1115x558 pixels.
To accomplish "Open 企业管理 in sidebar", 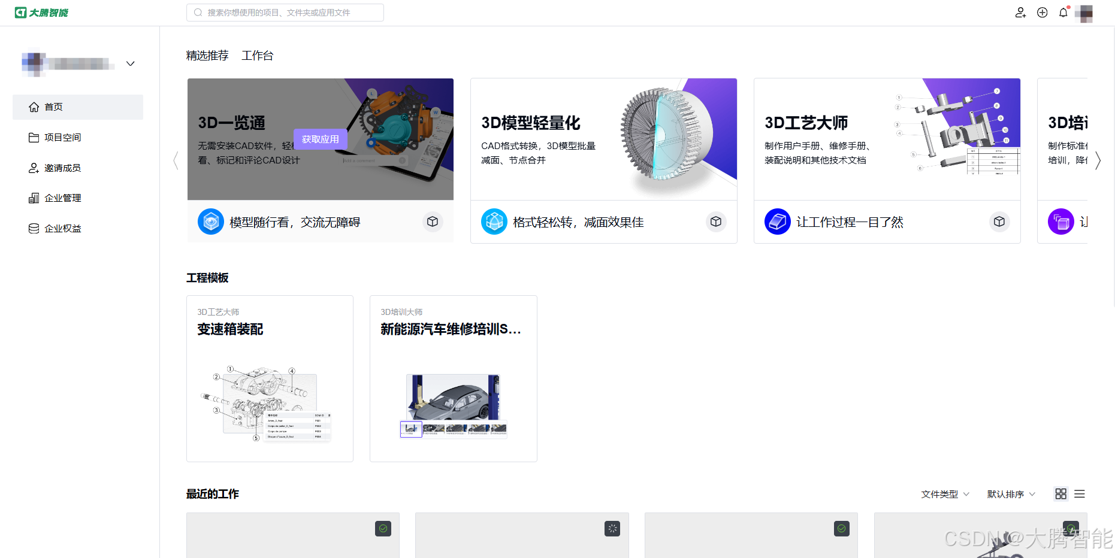I will coord(78,198).
